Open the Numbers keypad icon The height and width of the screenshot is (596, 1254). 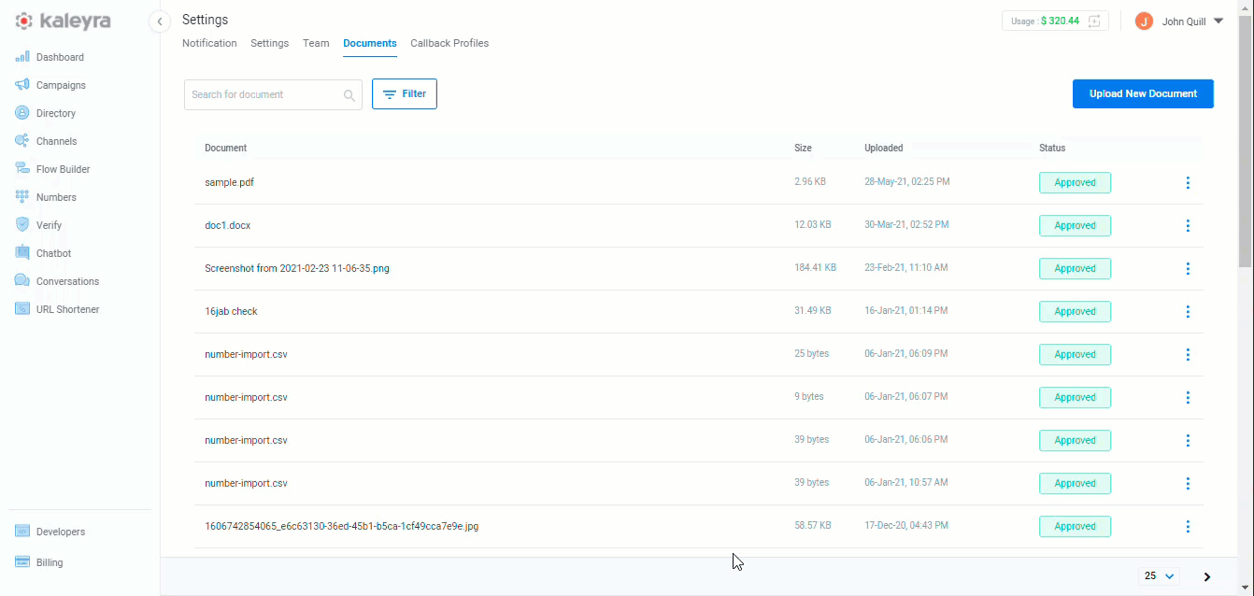(22, 197)
